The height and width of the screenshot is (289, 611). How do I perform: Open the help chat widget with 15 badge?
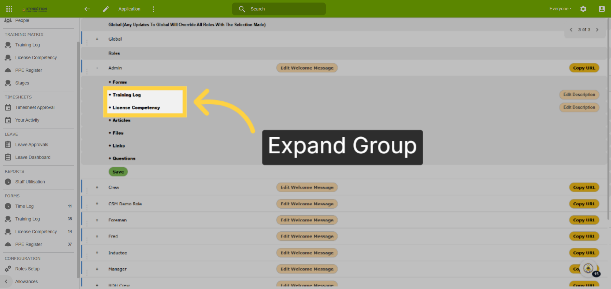pos(588,268)
